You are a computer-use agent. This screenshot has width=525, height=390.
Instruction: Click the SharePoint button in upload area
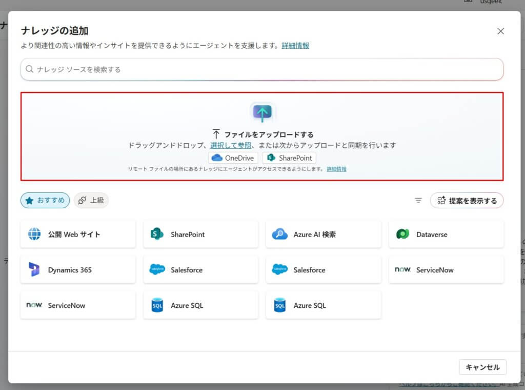click(x=289, y=158)
